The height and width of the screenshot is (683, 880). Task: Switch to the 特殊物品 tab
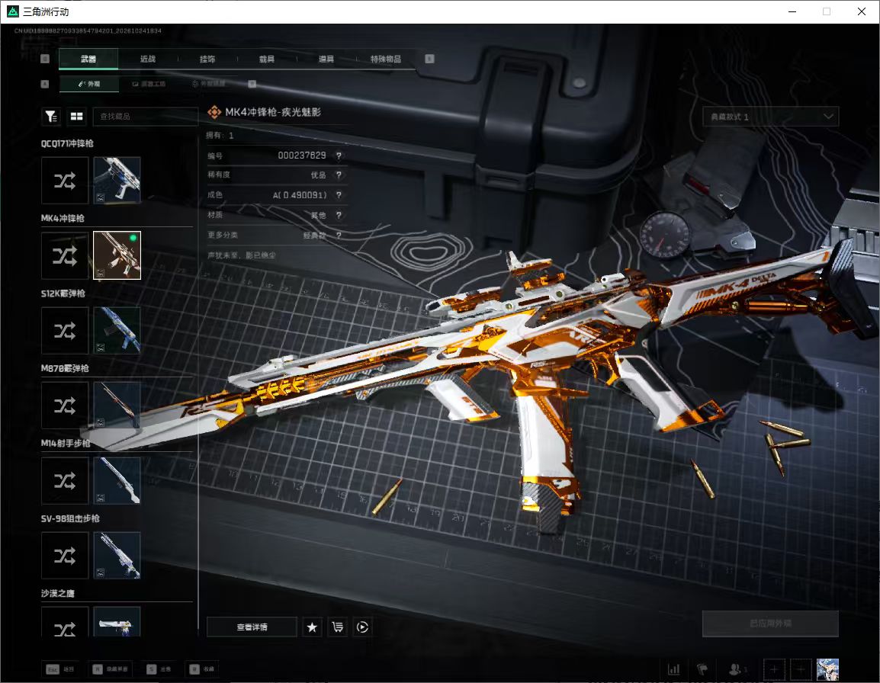point(386,59)
